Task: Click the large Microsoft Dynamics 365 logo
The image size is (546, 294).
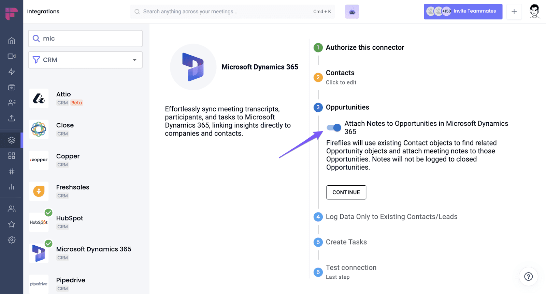Action: (193, 67)
